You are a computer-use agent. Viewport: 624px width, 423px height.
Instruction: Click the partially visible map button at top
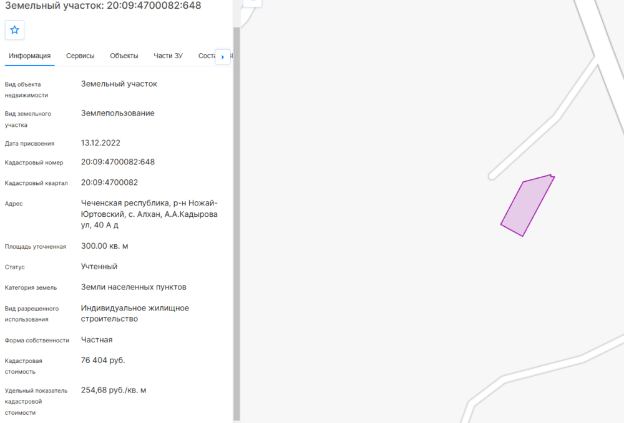click(x=253, y=2)
